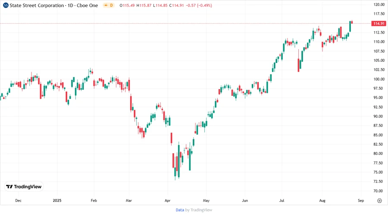
Task: Click the 100.00 label on price axis
Action: point(379,79)
